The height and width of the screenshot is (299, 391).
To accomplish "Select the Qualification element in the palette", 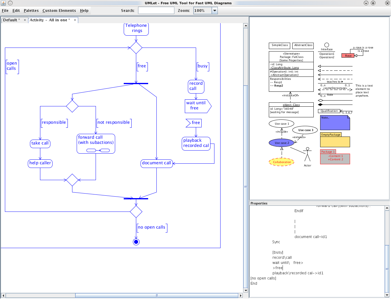I will point(330,111).
